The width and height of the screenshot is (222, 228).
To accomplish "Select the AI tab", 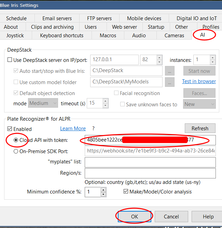I will coord(203,35).
